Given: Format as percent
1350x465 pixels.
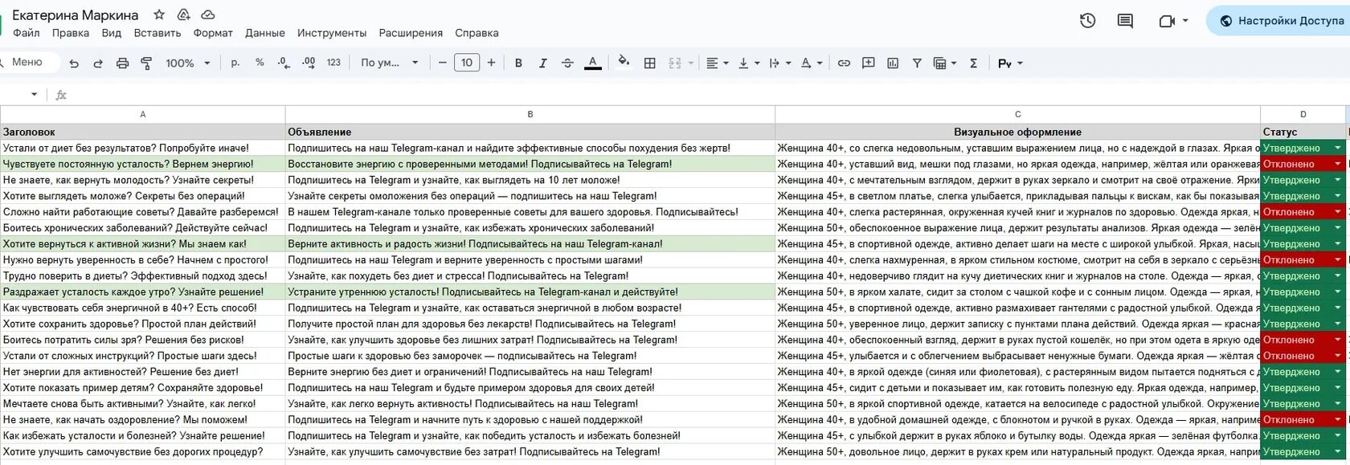Looking at the screenshot, I should pos(260,63).
